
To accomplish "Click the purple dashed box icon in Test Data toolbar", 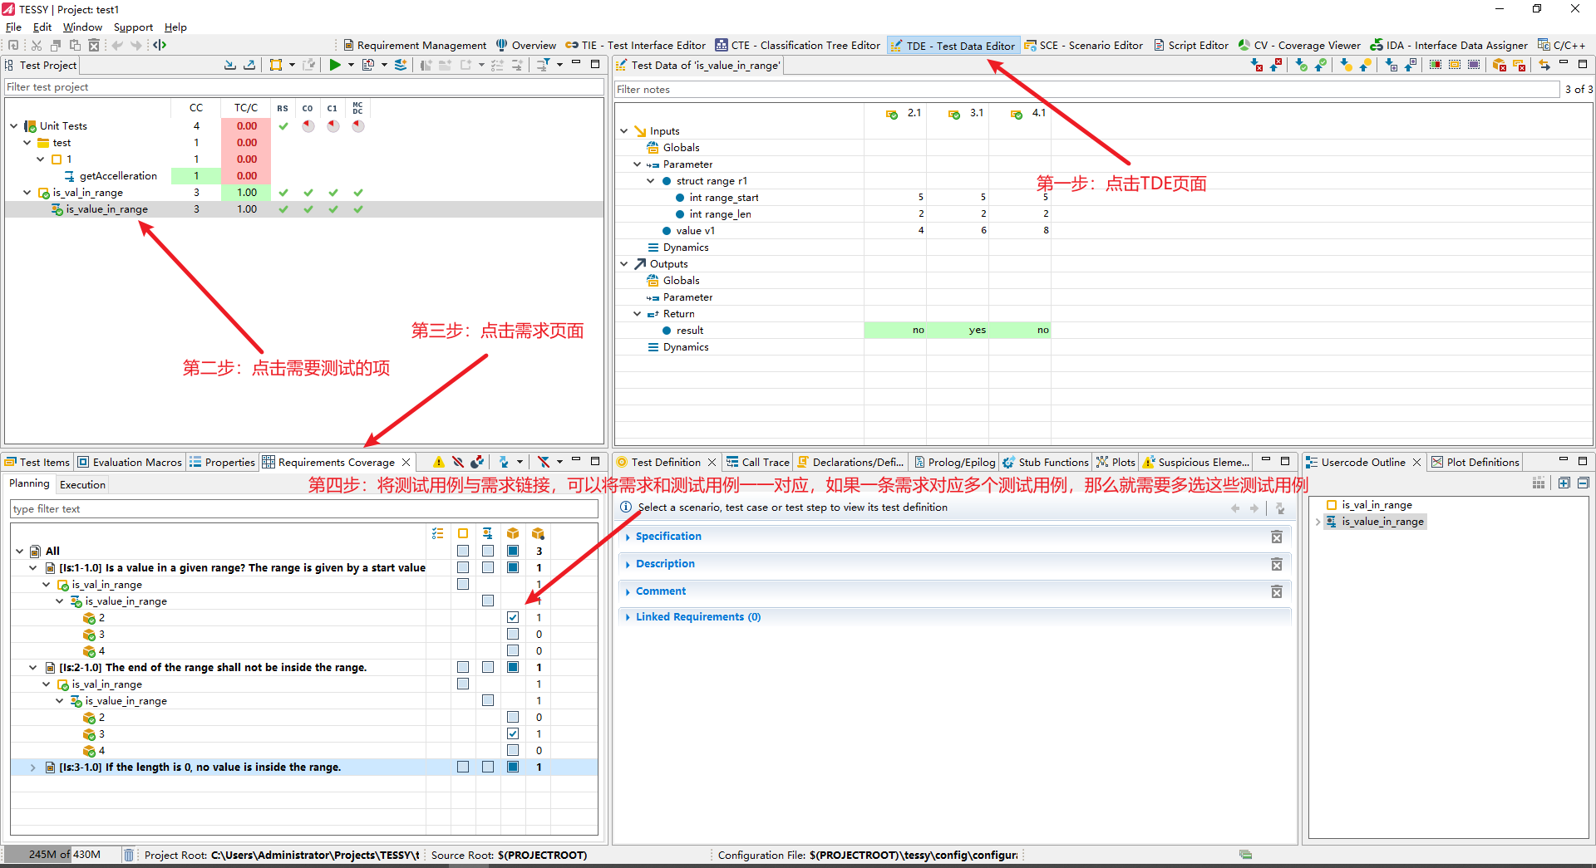I will pos(1474,65).
